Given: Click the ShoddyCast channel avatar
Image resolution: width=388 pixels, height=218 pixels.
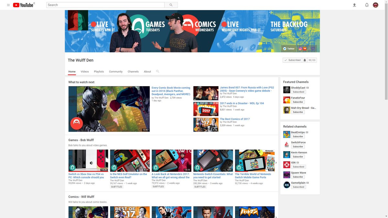Looking at the screenshot, I should coord(286,90).
